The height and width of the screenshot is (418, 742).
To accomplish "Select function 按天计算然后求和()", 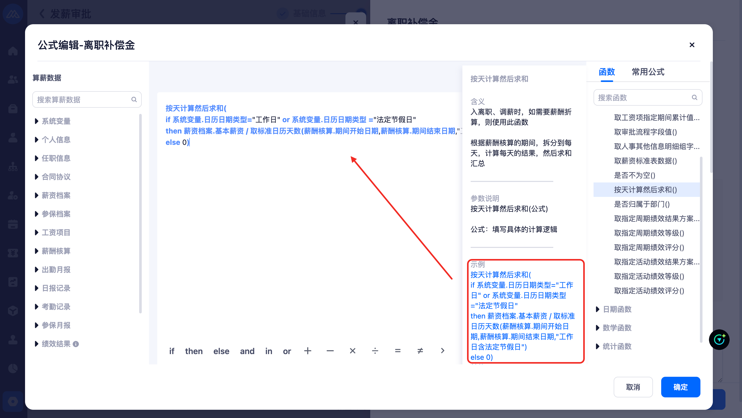I will pos(646,190).
